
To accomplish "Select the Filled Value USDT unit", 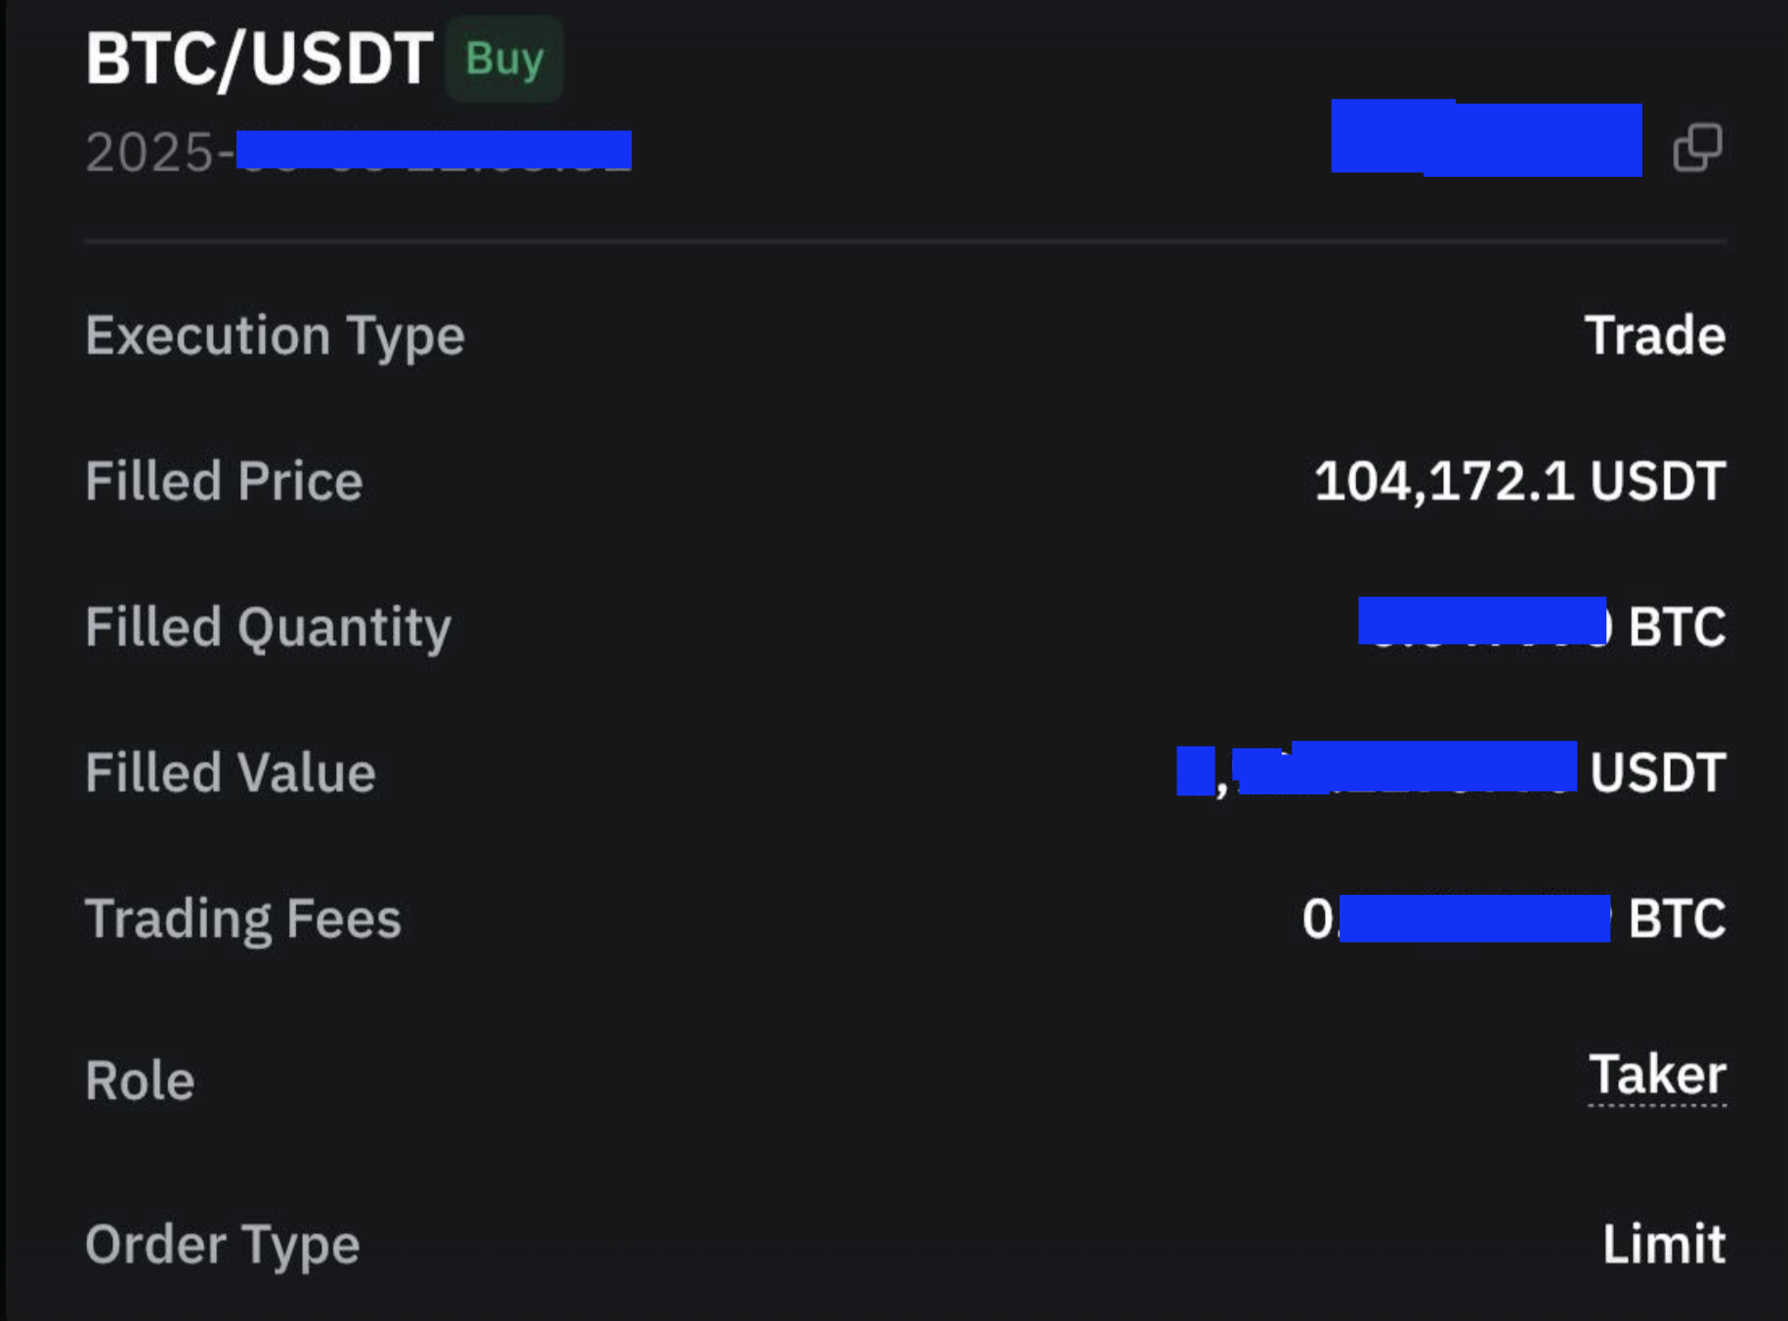I will click(1657, 773).
